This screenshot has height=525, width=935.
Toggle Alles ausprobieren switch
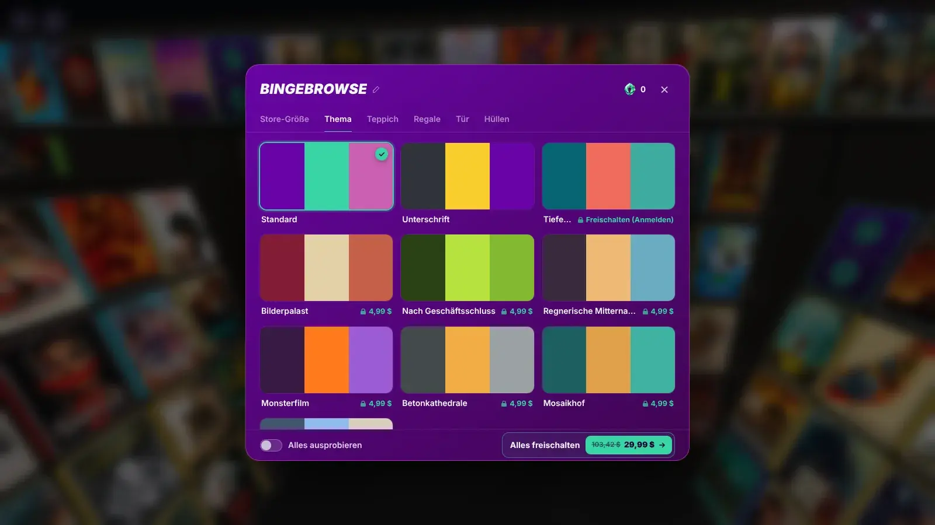coord(271,445)
